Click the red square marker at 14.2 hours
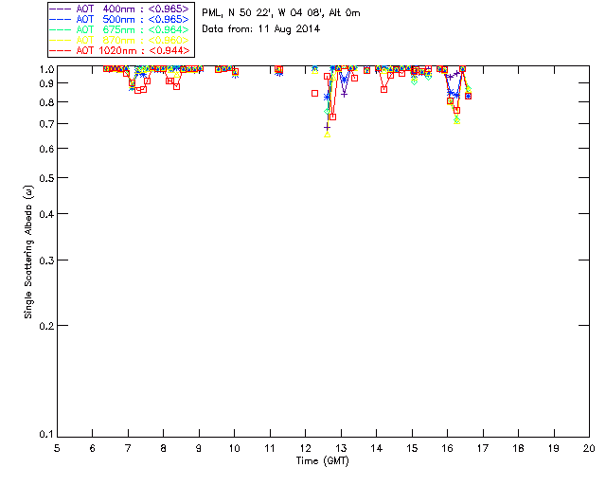Viewport: 606px width, 485px height. tap(383, 89)
